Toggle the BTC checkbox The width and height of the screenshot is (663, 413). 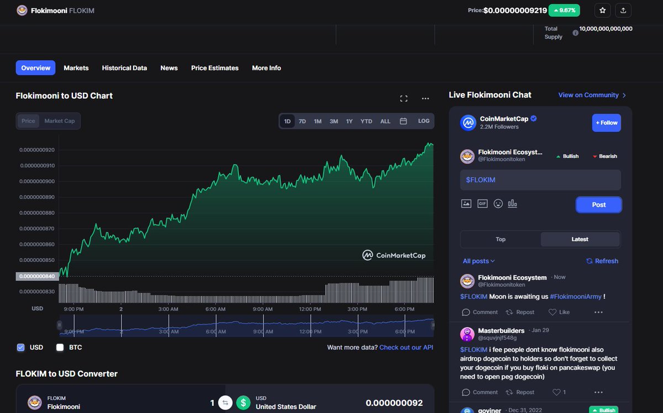(x=60, y=347)
